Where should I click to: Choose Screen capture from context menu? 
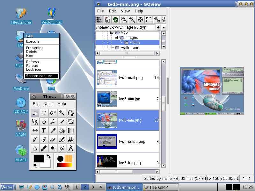[x=39, y=76]
